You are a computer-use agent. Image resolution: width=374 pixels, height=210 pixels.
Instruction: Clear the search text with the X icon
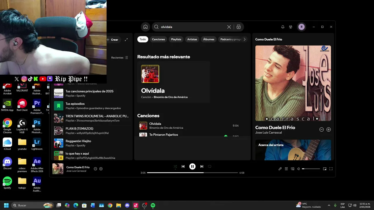click(x=229, y=27)
